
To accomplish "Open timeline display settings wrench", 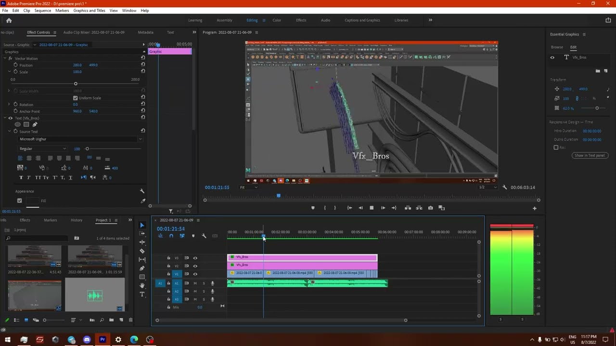I will point(204,236).
